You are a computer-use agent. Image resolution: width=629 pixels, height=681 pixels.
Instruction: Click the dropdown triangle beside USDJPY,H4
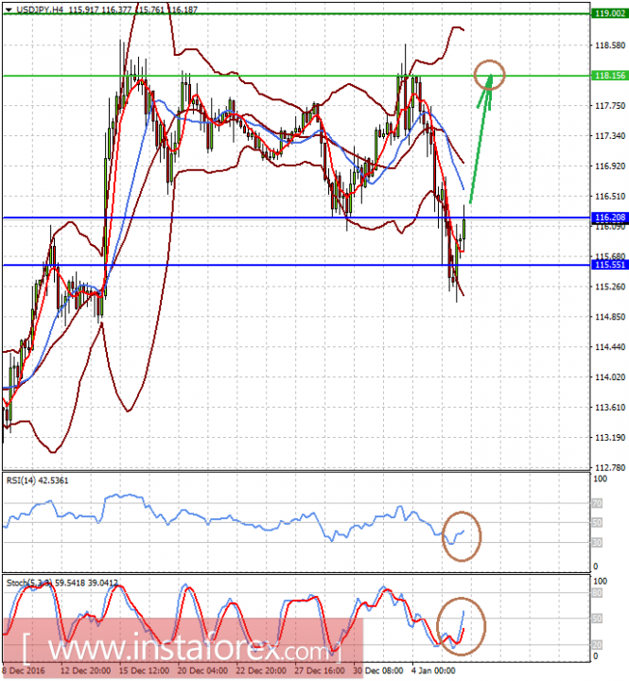8,8
